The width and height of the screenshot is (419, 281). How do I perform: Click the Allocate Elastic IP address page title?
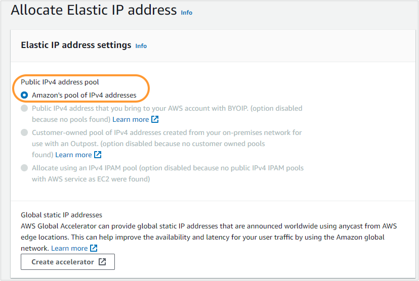tap(94, 11)
